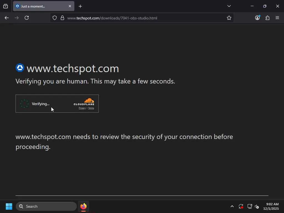The image size is (284, 213).
Task: Go back to the previous page
Action: 7,18
